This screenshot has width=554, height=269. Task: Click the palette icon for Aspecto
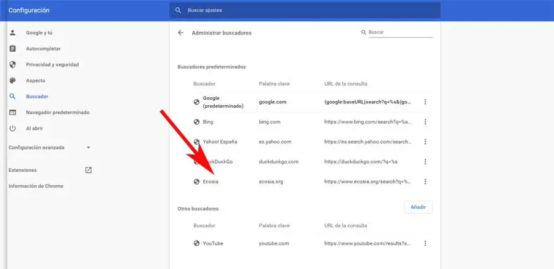pyautogui.click(x=13, y=81)
